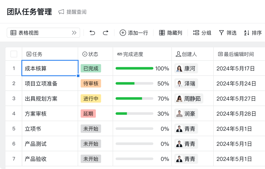This screenshot has height=169, width=265.
Task: Select row number 1
Action: tap(14, 68)
